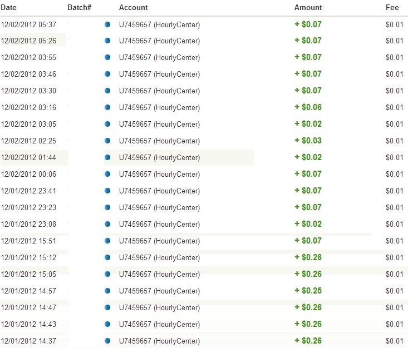Click the $0.01 fee in 14:37 row
This screenshot has height=348, width=408.
(395, 341)
